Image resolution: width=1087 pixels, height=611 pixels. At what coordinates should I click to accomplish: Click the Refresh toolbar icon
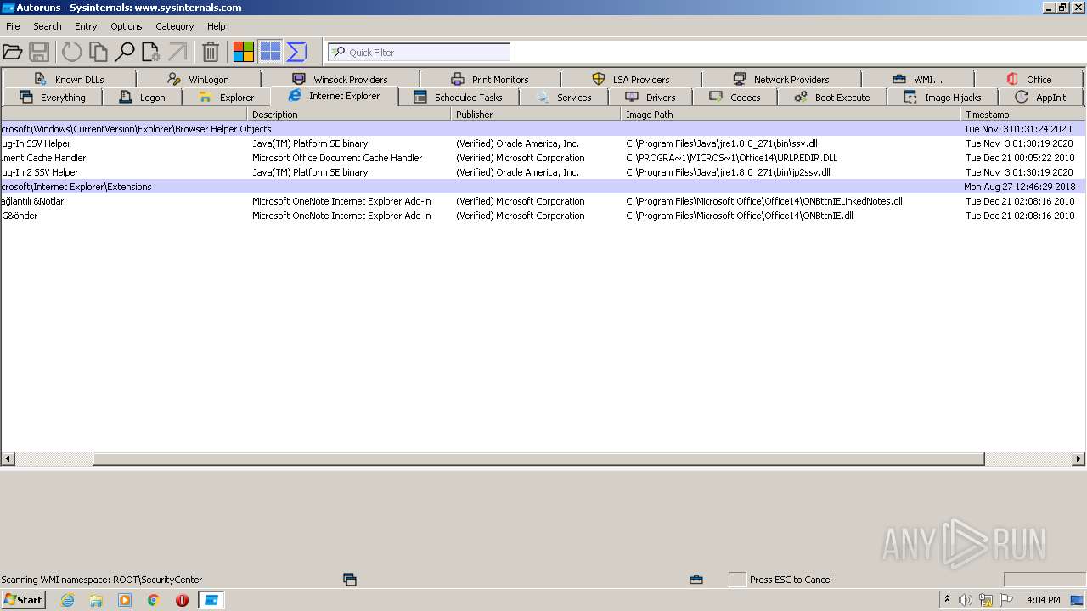click(72, 53)
